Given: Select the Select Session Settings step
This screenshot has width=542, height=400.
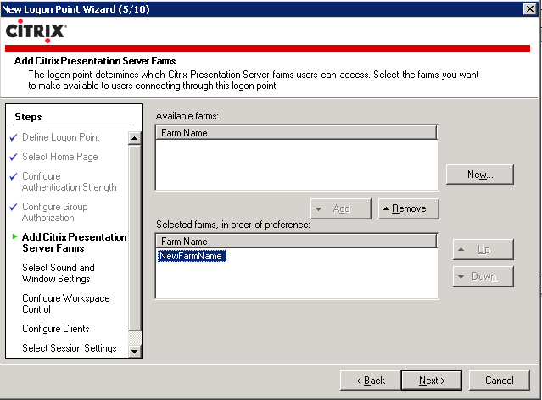Looking at the screenshot, I should point(70,347).
